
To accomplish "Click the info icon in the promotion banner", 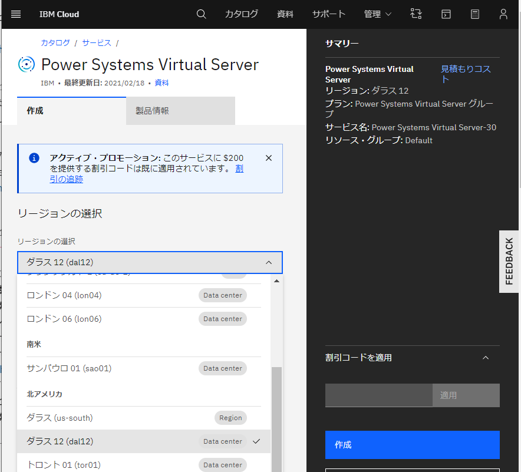I will (x=34, y=157).
